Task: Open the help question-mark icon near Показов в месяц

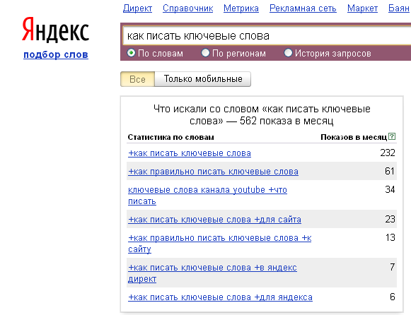Action: [x=392, y=136]
